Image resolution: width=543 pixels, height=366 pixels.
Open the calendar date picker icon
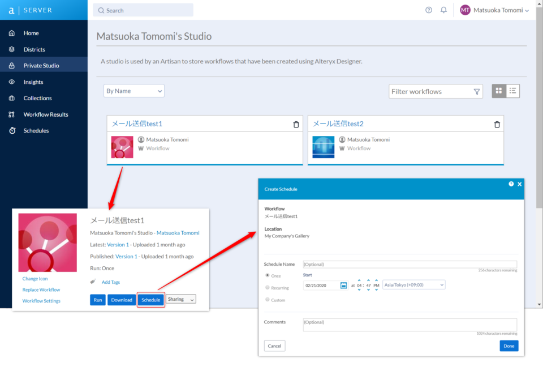pos(343,286)
